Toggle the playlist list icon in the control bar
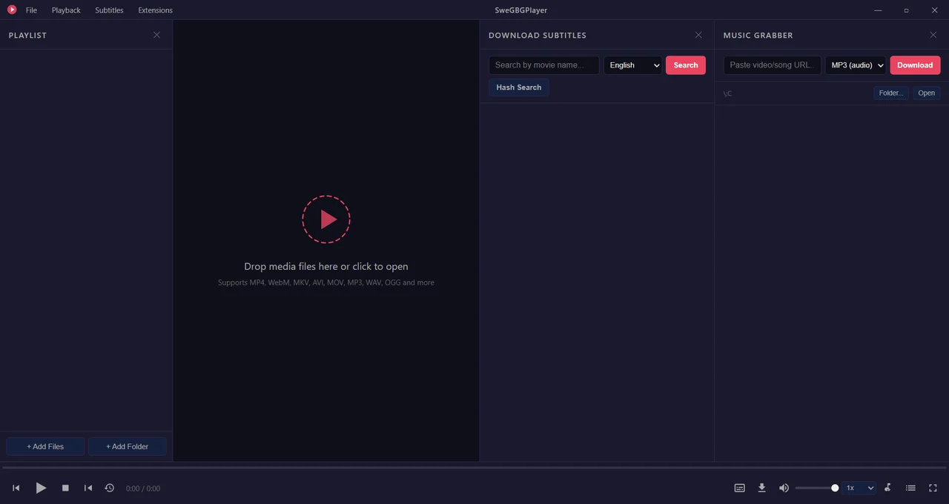This screenshot has width=949, height=504. (x=910, y=488)
